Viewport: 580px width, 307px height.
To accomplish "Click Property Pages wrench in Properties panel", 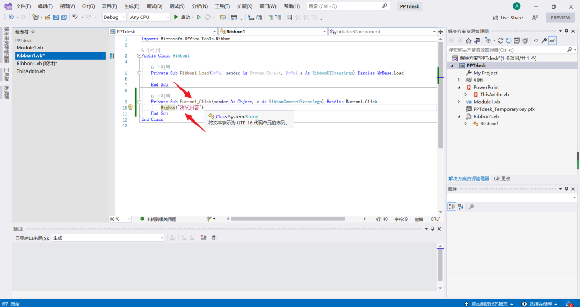I will [x=472, y=206].
